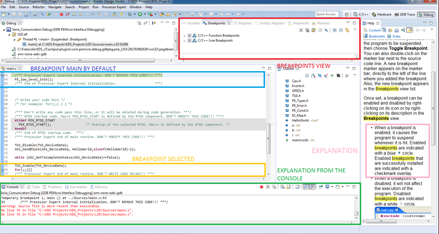Open the Refactor menu
Screen dimensions: 439x234
click(x=38, y=7)
